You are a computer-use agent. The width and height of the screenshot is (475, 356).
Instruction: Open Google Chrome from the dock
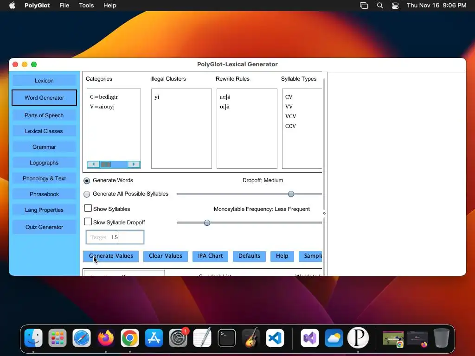(x=130, y=338)
